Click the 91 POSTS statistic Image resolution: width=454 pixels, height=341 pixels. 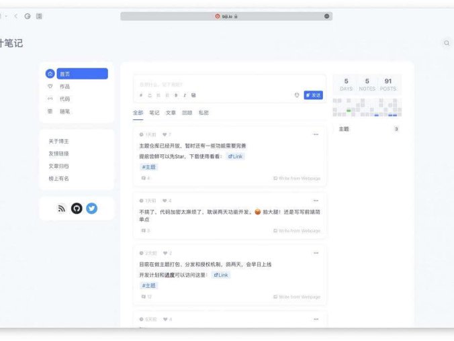(x=388, y=85)
